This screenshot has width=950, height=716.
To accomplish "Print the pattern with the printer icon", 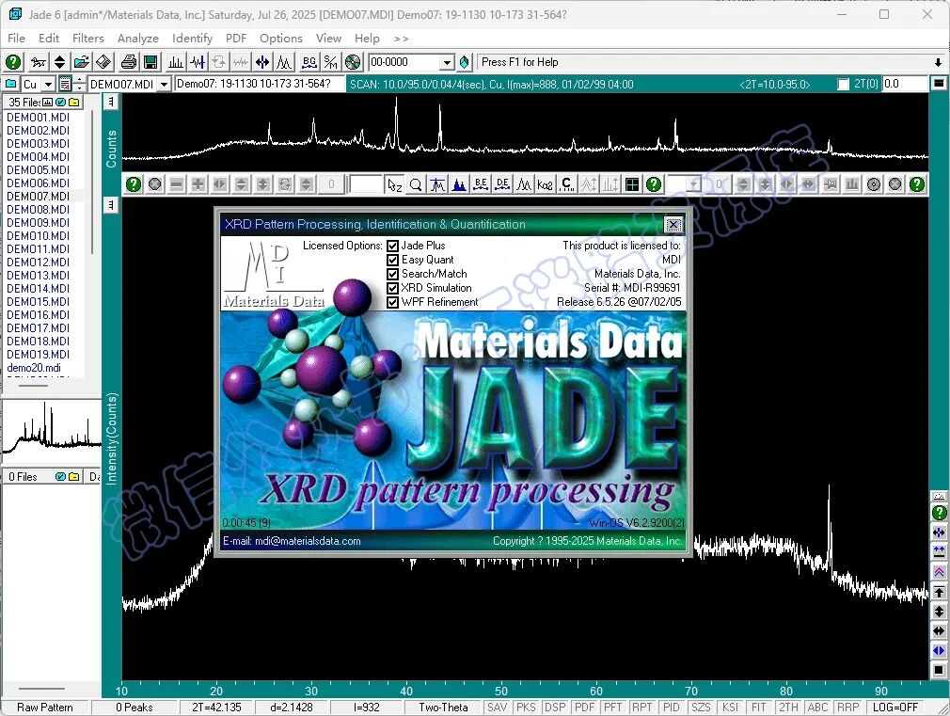I will click(x=129, y=62).
